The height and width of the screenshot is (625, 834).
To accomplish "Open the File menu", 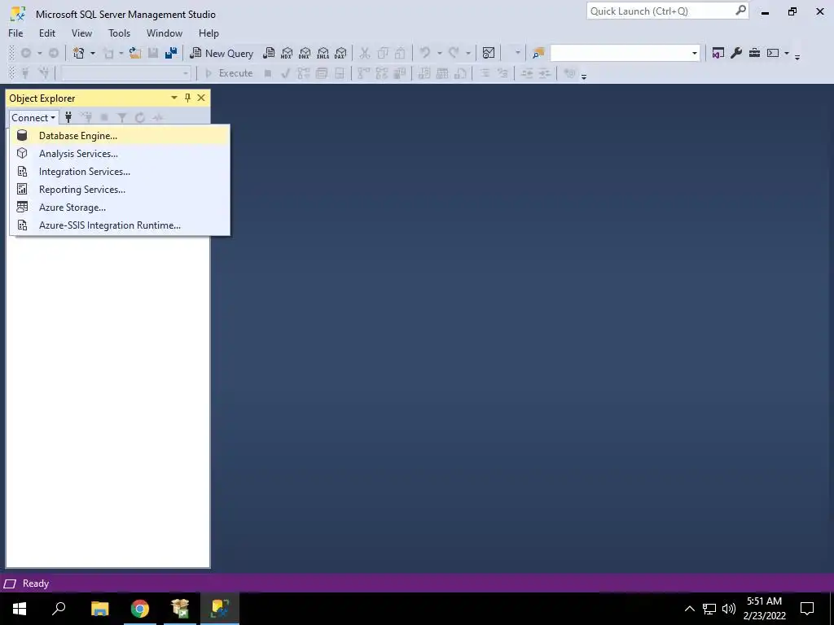I will 15,33.
